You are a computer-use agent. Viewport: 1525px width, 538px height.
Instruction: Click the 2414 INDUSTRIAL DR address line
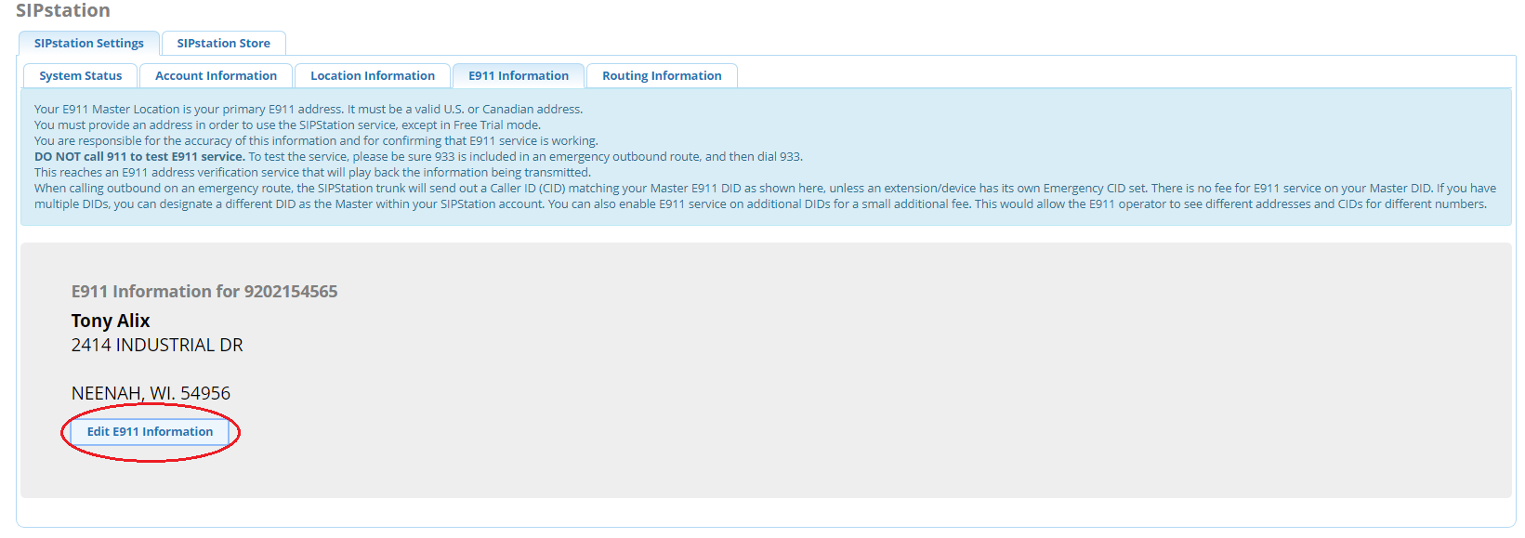(157, 346)
